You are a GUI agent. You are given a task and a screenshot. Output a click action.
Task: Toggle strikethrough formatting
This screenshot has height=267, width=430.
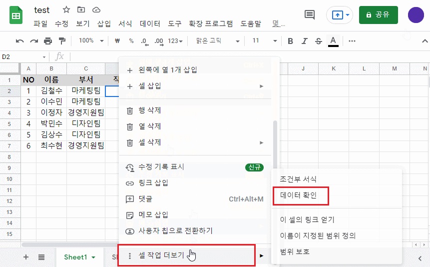coord(319,41)
